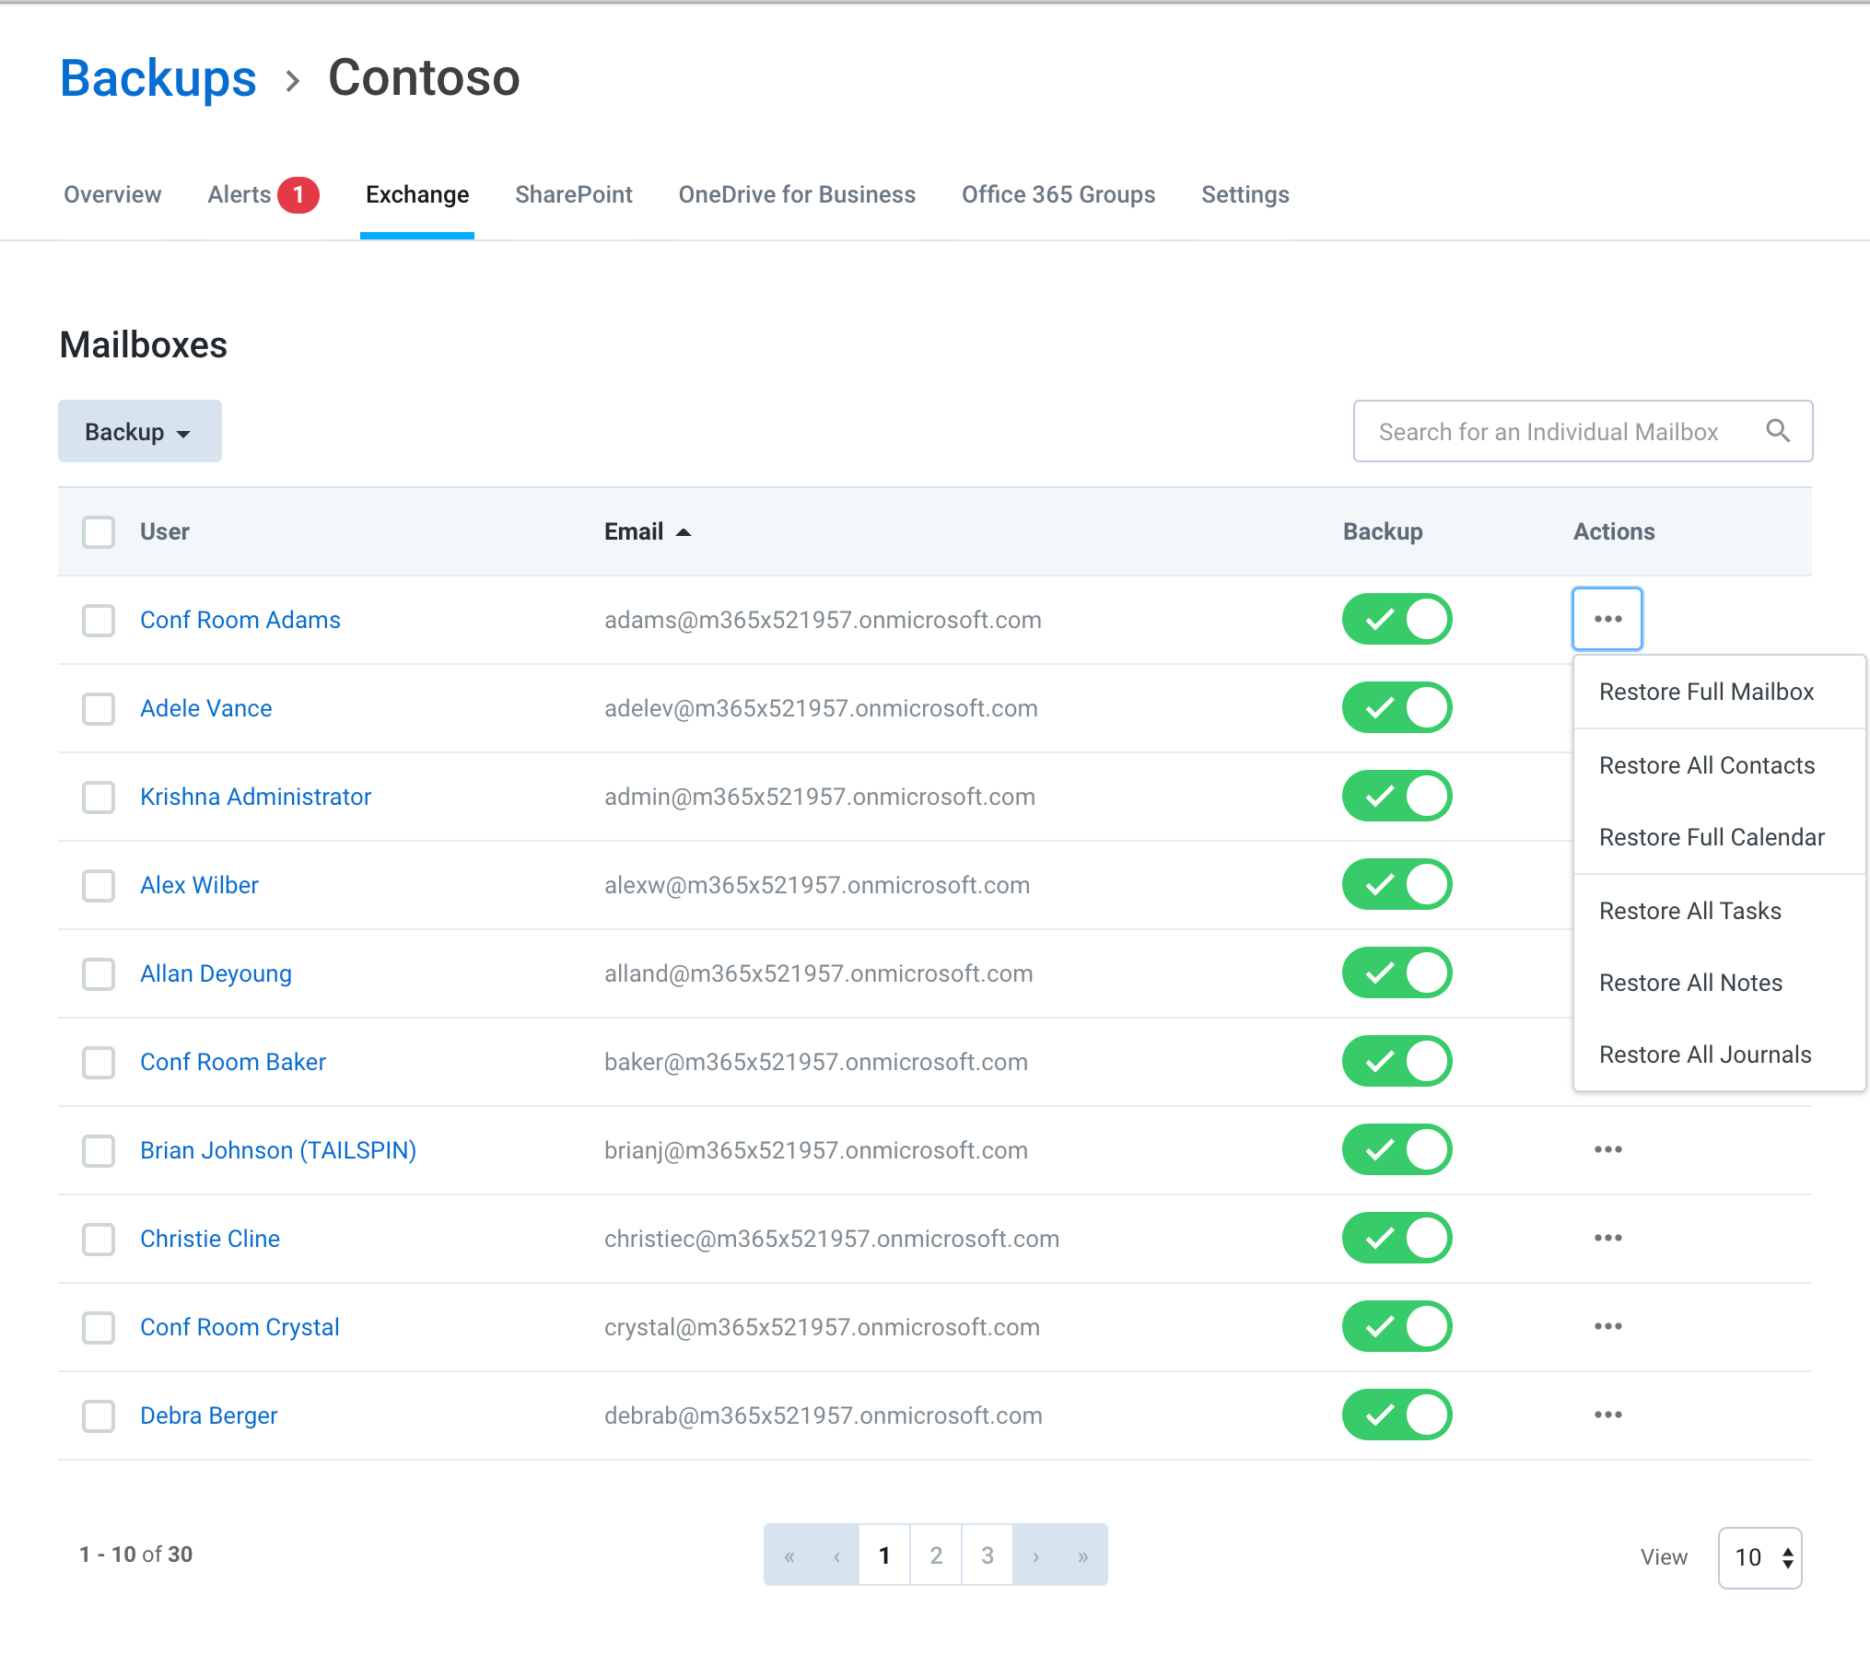1870x1677 pixels.
Task: Open the OneDrive for Business tab
Action: coord(796,194)
